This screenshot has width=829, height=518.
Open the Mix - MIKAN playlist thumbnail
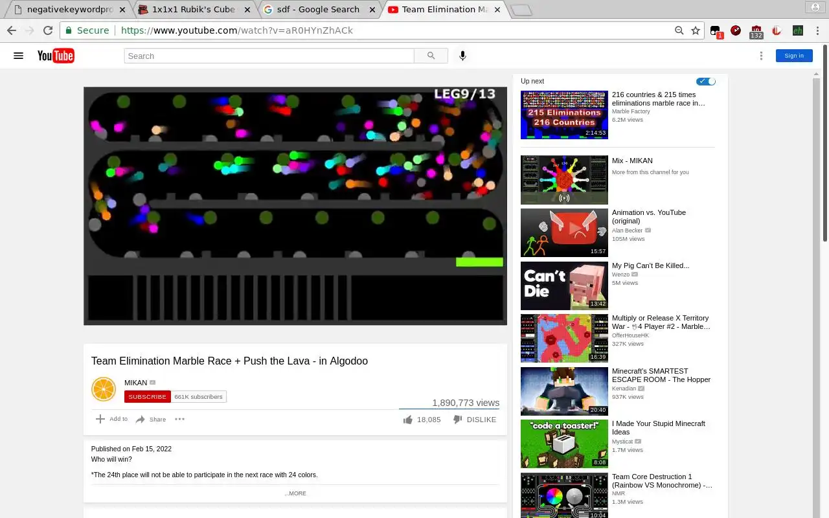[x=564, y=180]
